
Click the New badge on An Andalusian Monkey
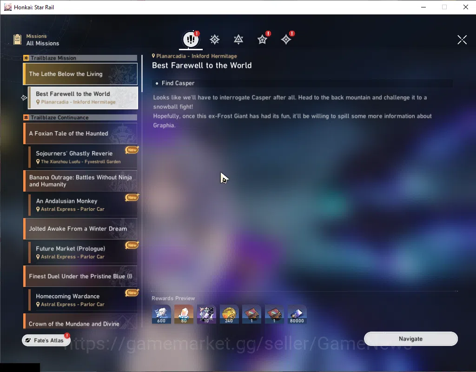(x=132, y=197)
